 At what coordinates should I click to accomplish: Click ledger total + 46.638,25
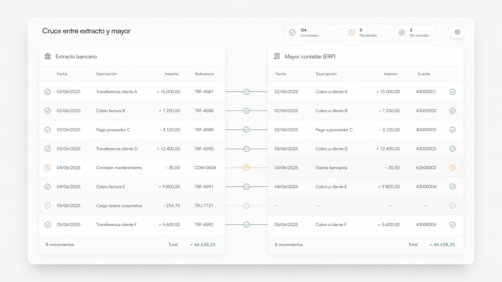(x=442, y=245)
